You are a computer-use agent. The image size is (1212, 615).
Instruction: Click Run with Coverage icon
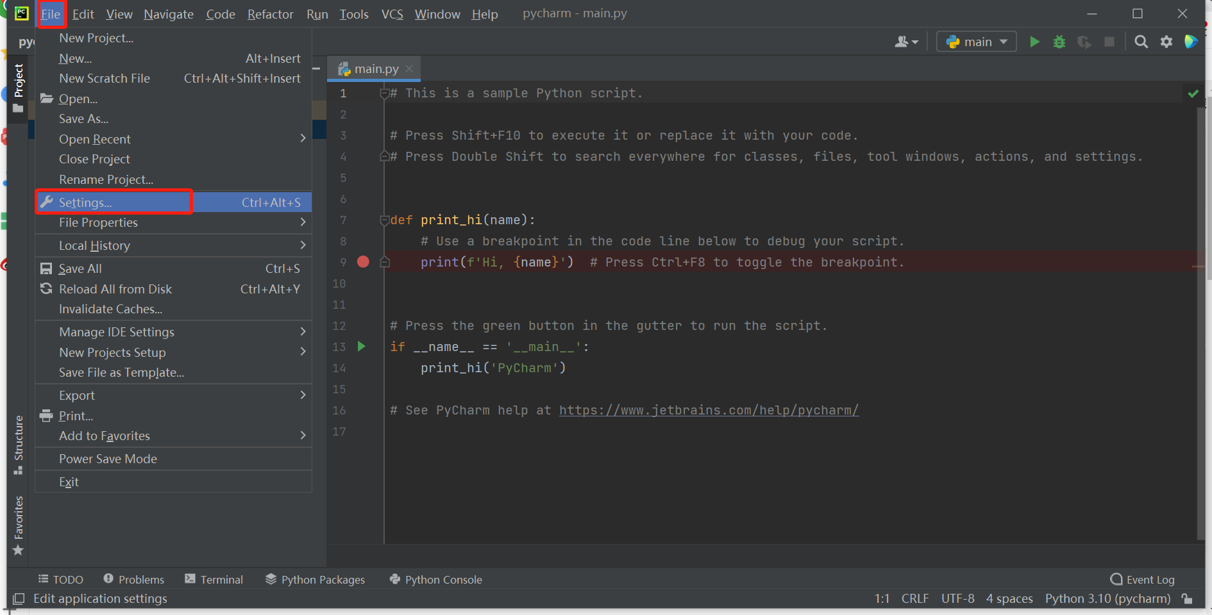(x=1084, y=42)
